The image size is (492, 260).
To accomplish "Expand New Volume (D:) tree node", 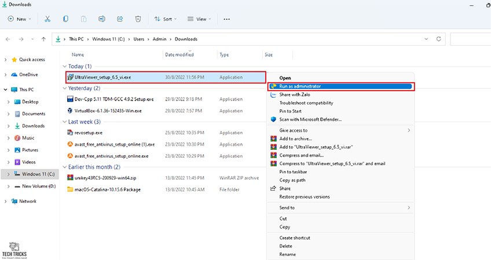I will point(9,186).
